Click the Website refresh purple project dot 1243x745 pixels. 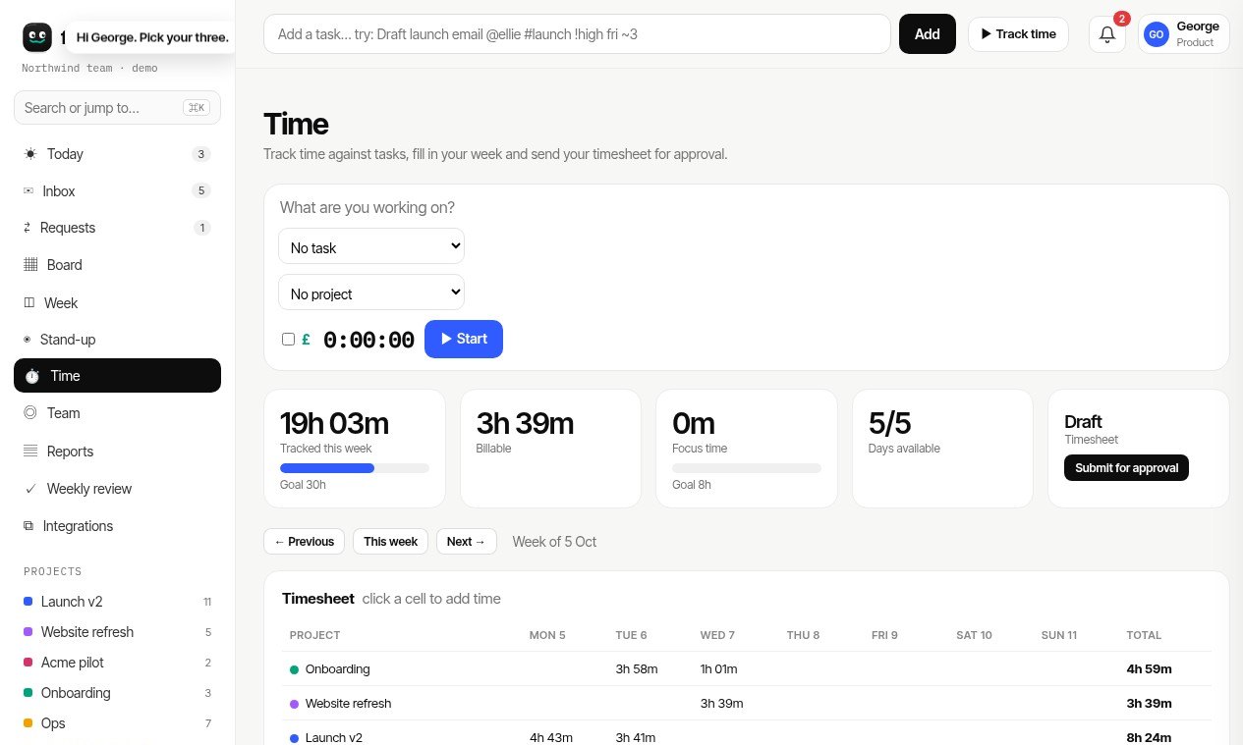(28, 632)
